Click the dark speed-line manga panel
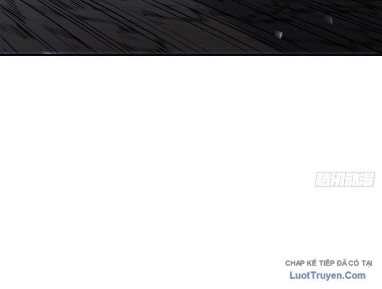The height and width of the screenshot is (289, 382). (x=191, y=26)
